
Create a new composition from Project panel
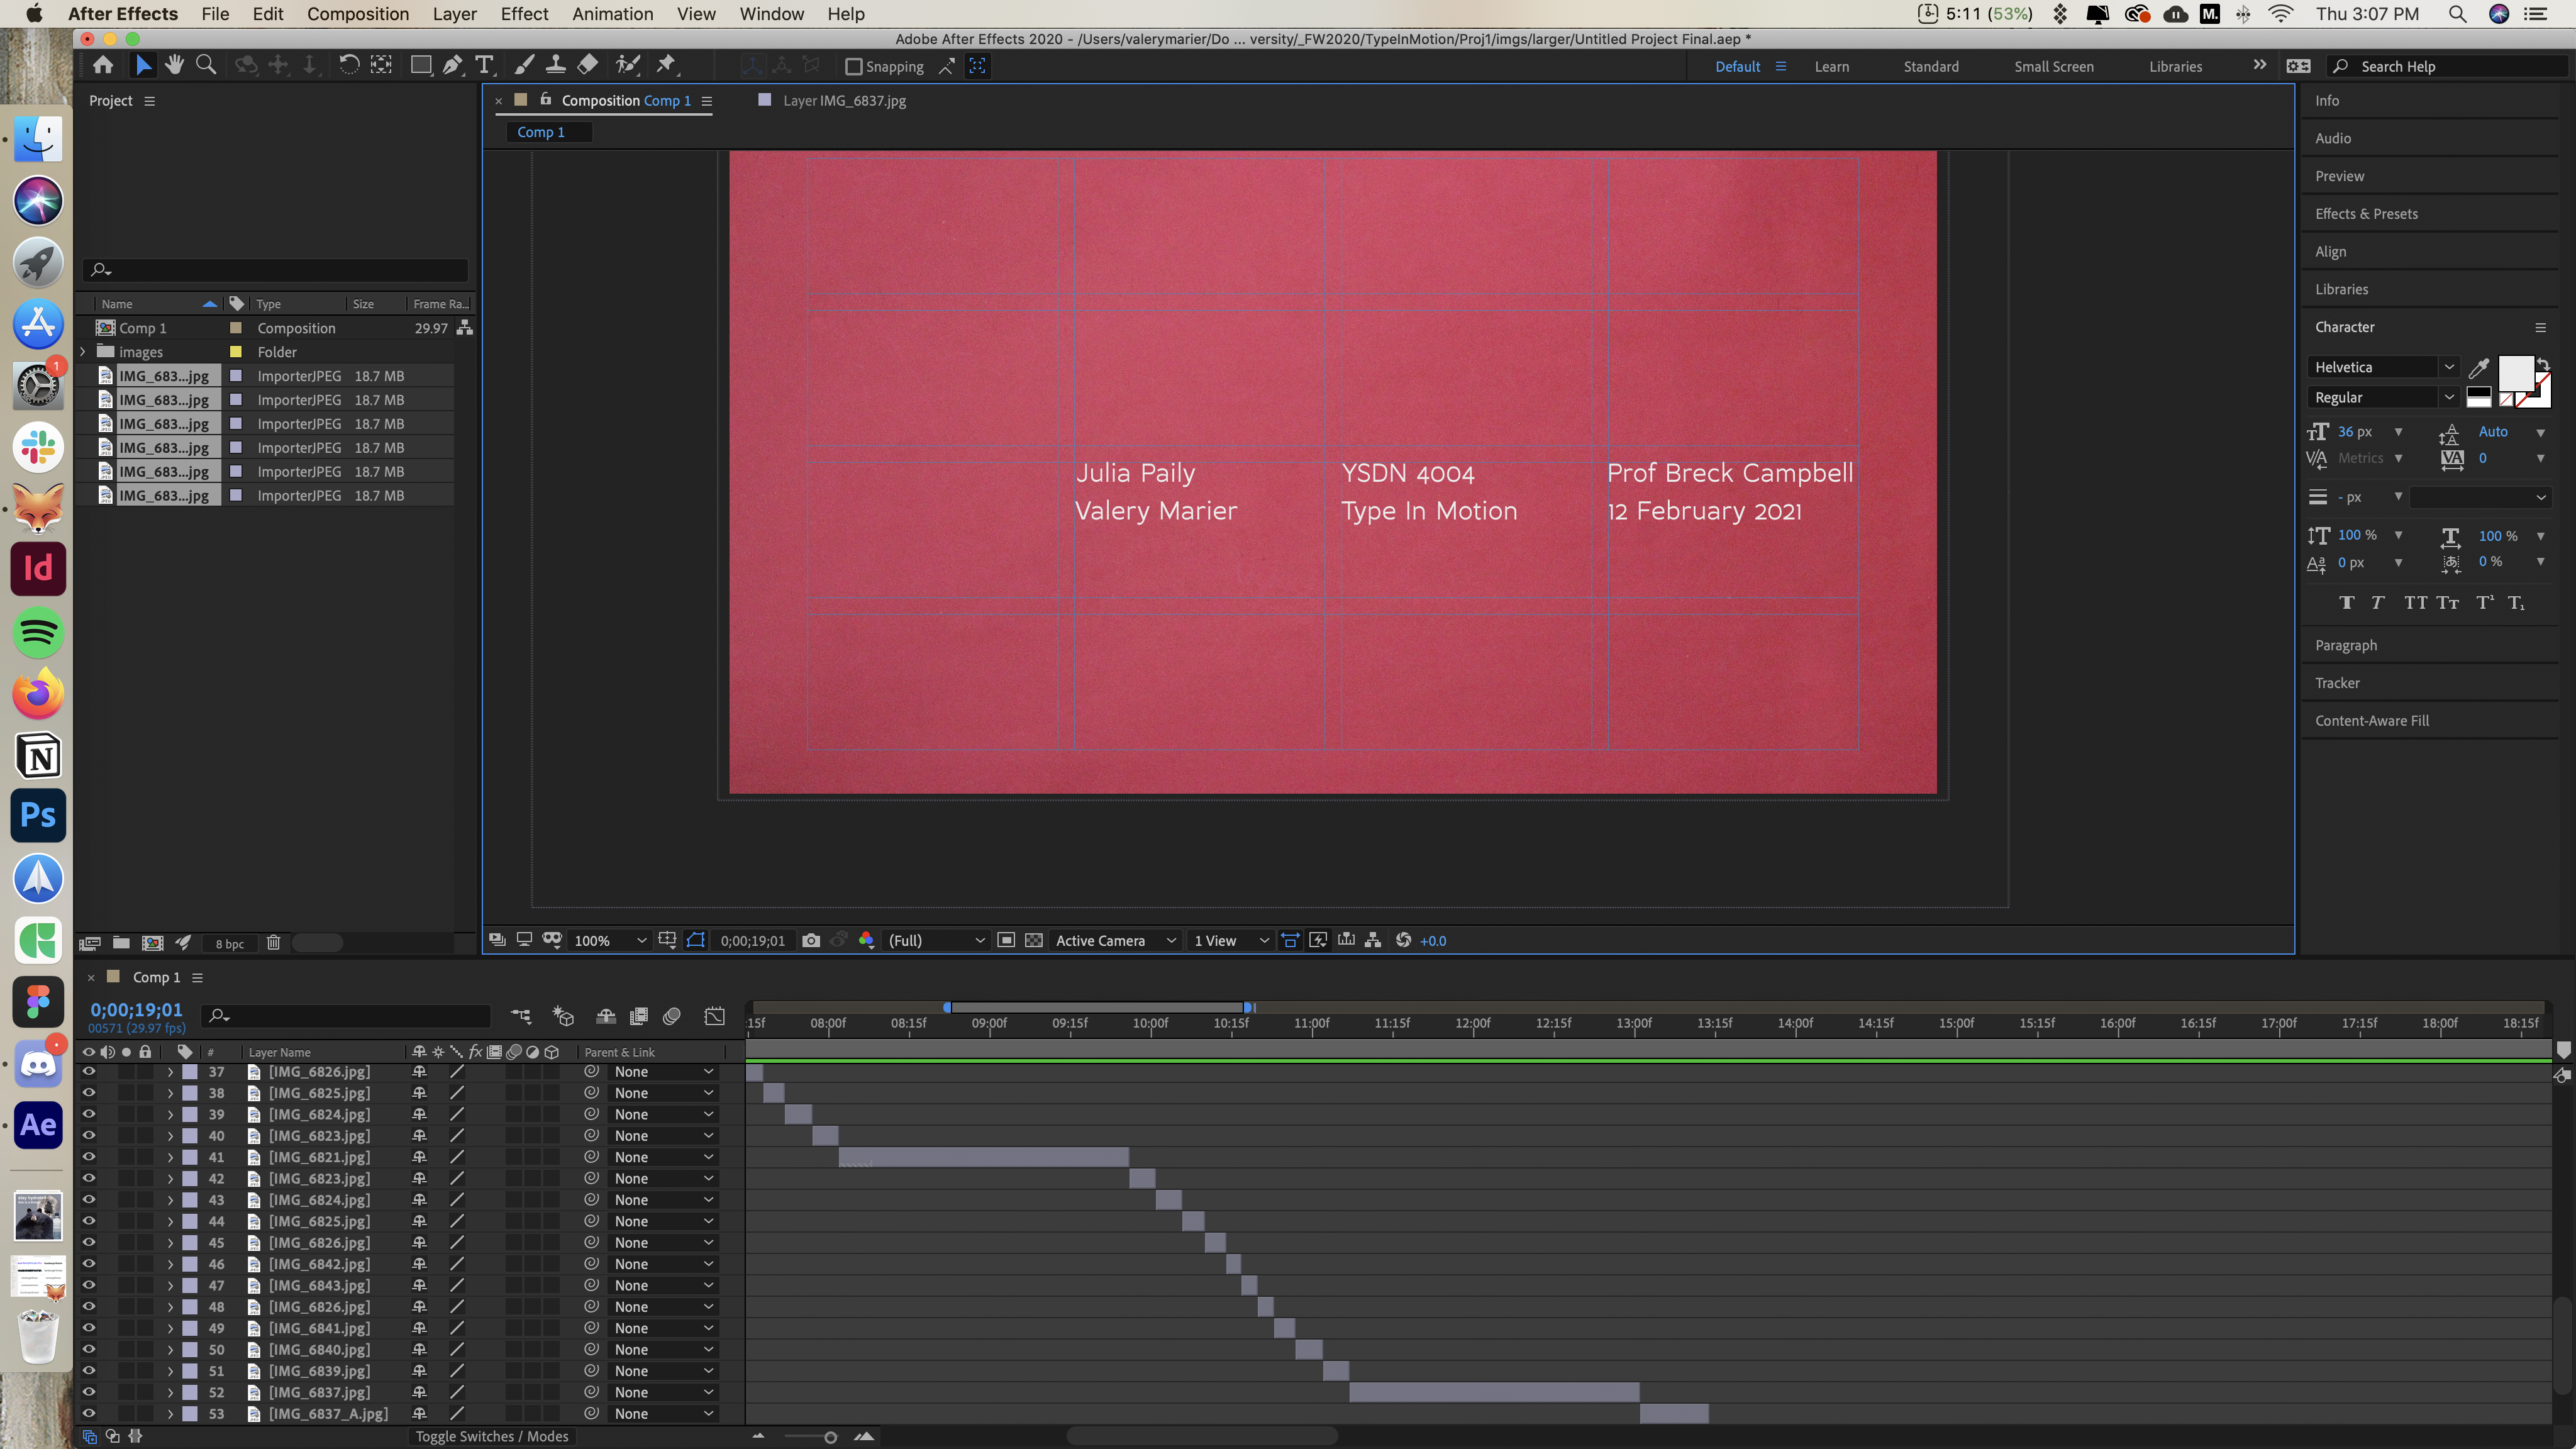pyautogui.click(x=153, y=942)
